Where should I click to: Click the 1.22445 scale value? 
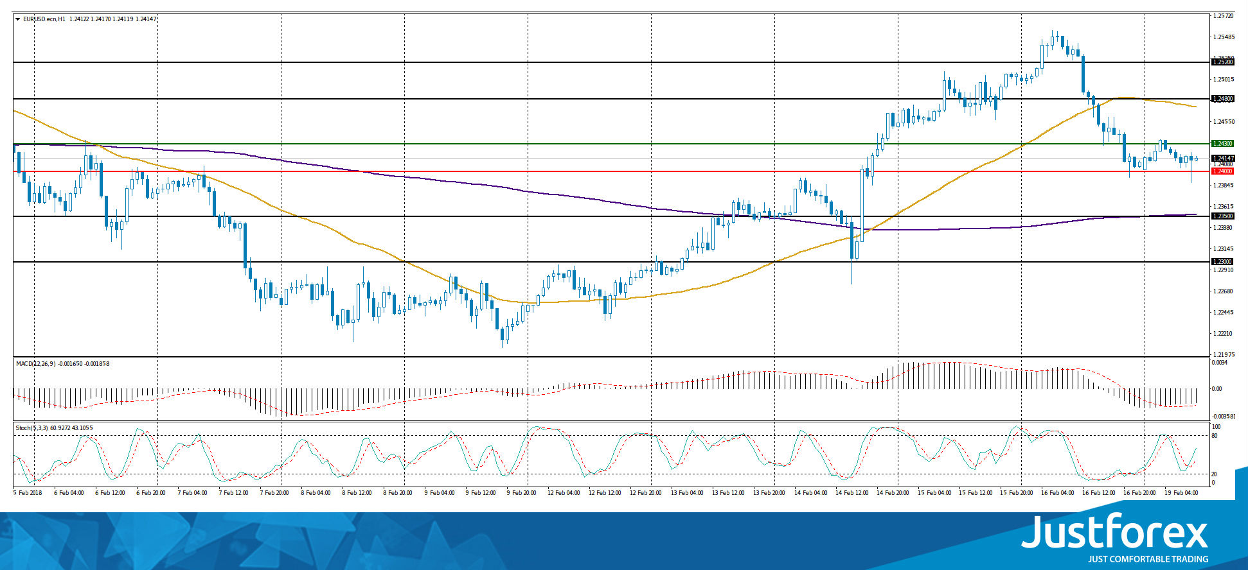tap(1223, 313)
